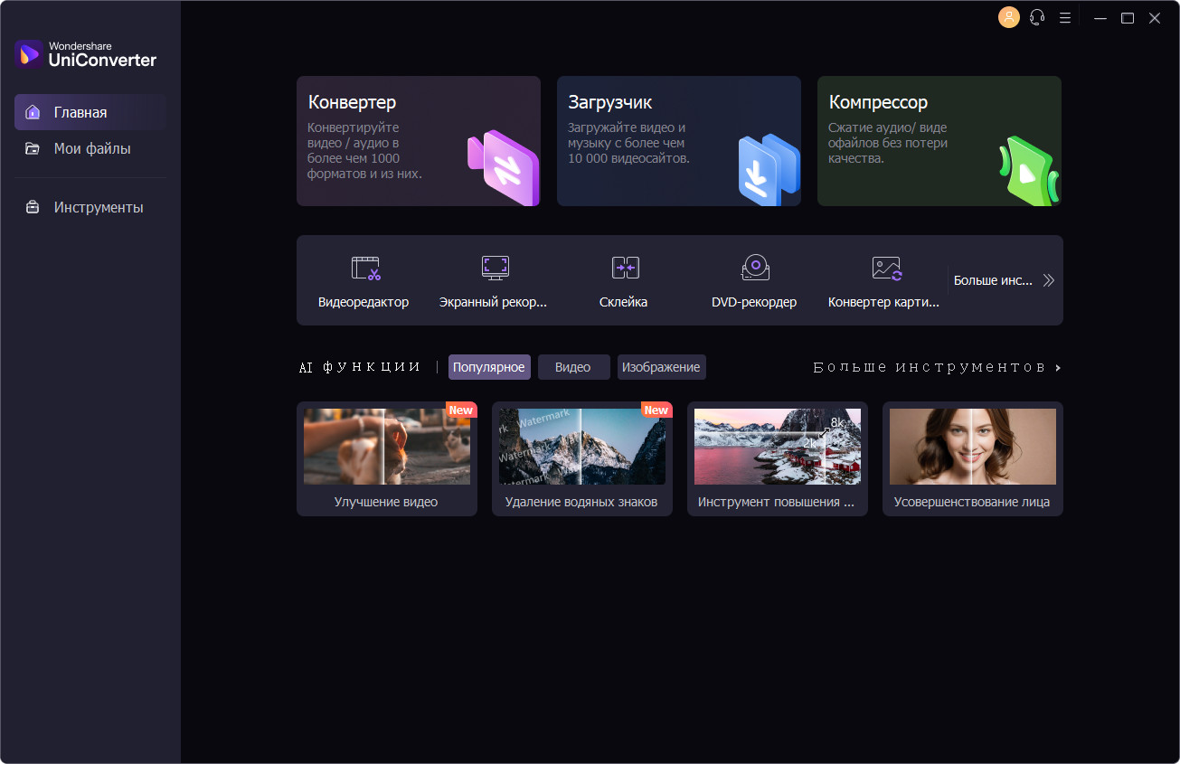
Task: Click the Wondershare UniConverter logo icon
Action: (29, 53)
